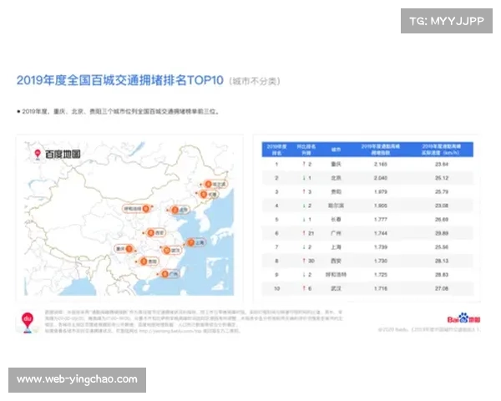The height and width of the screenshot is (401, 501).
Task: Click the congestion index value 2.165
Action: tap(381, 164)
